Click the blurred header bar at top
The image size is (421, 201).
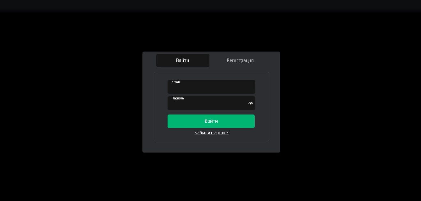pos(210,5)
